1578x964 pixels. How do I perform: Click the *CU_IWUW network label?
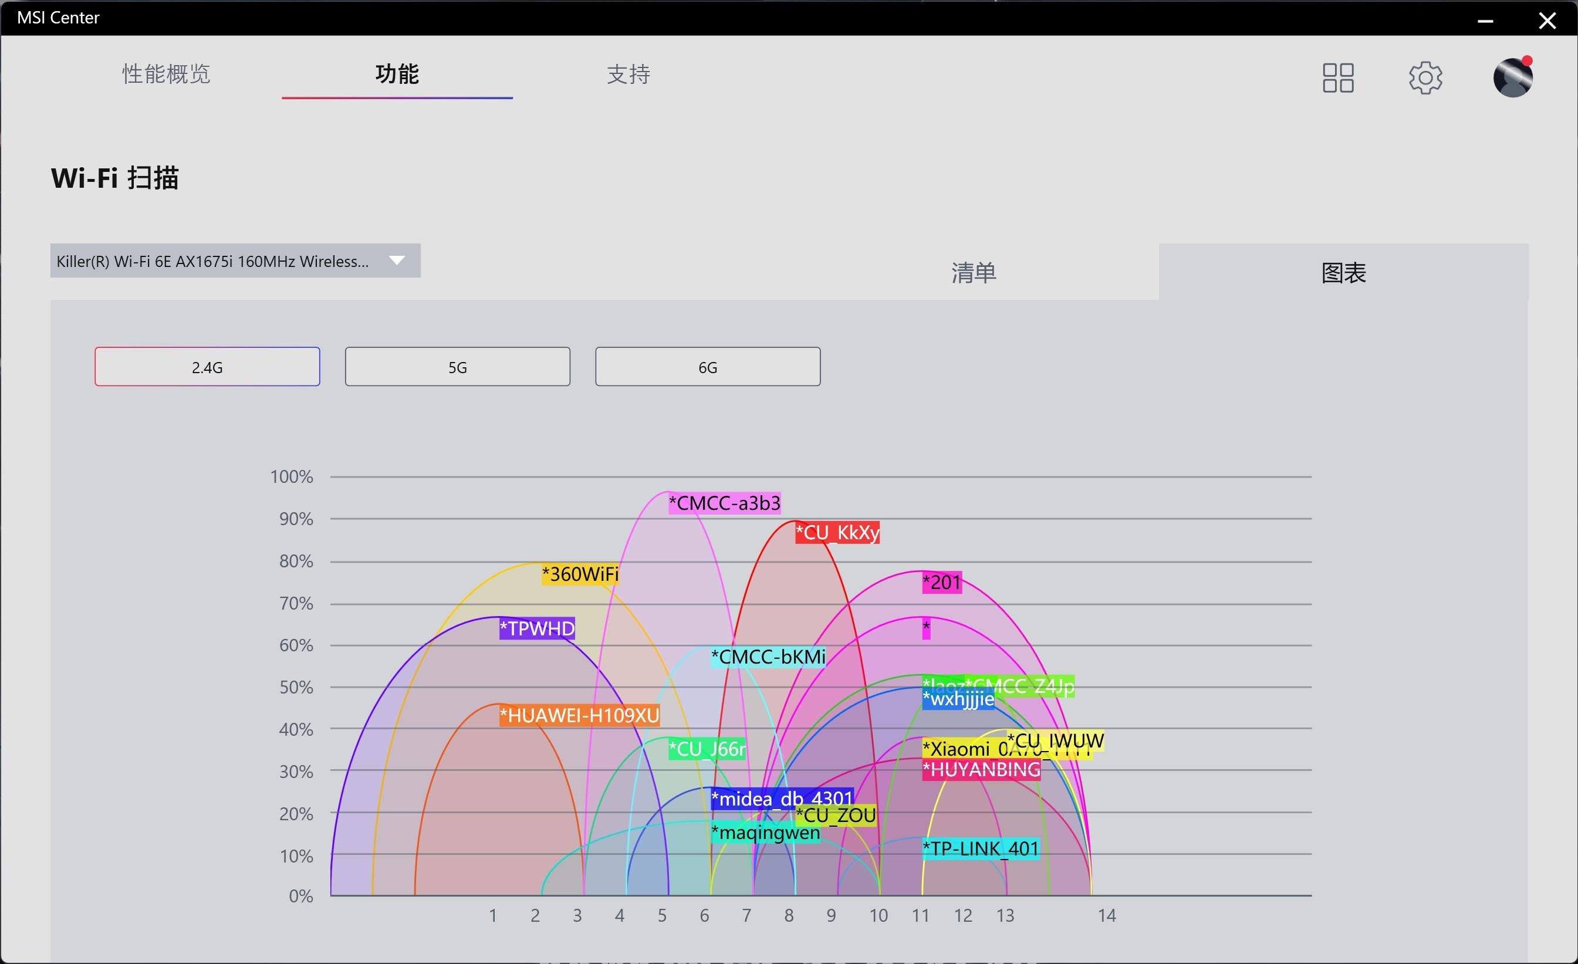coord(1055,740)
